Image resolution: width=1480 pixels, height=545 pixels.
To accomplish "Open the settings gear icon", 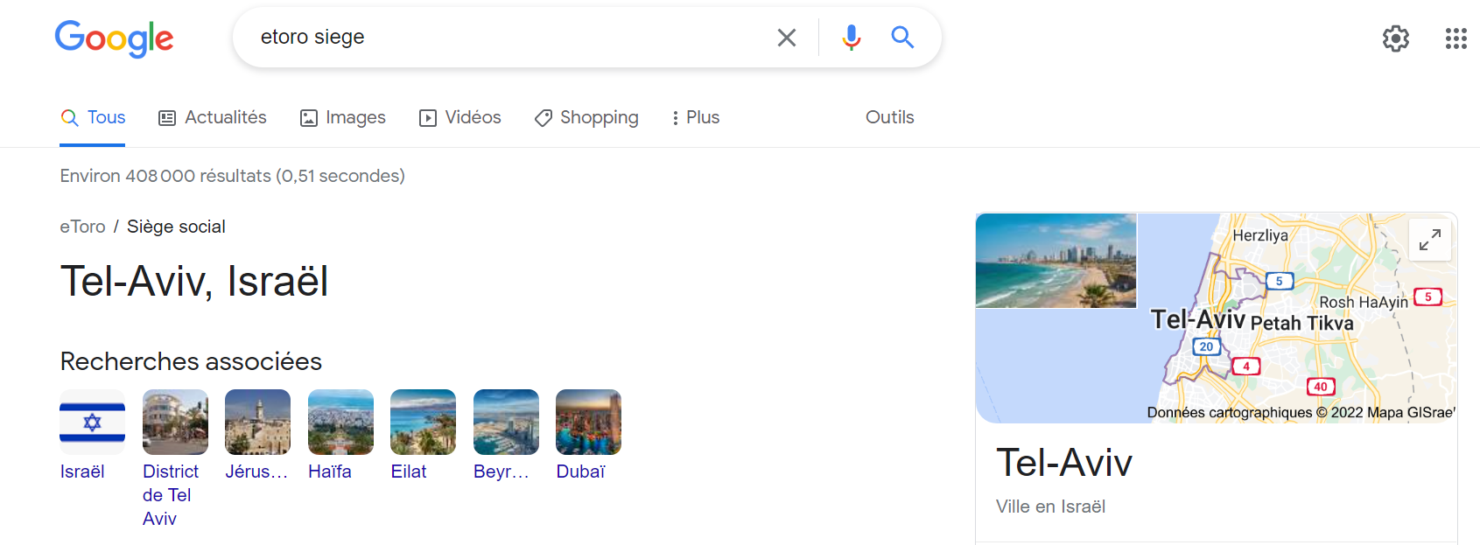I will [1396, 38].
